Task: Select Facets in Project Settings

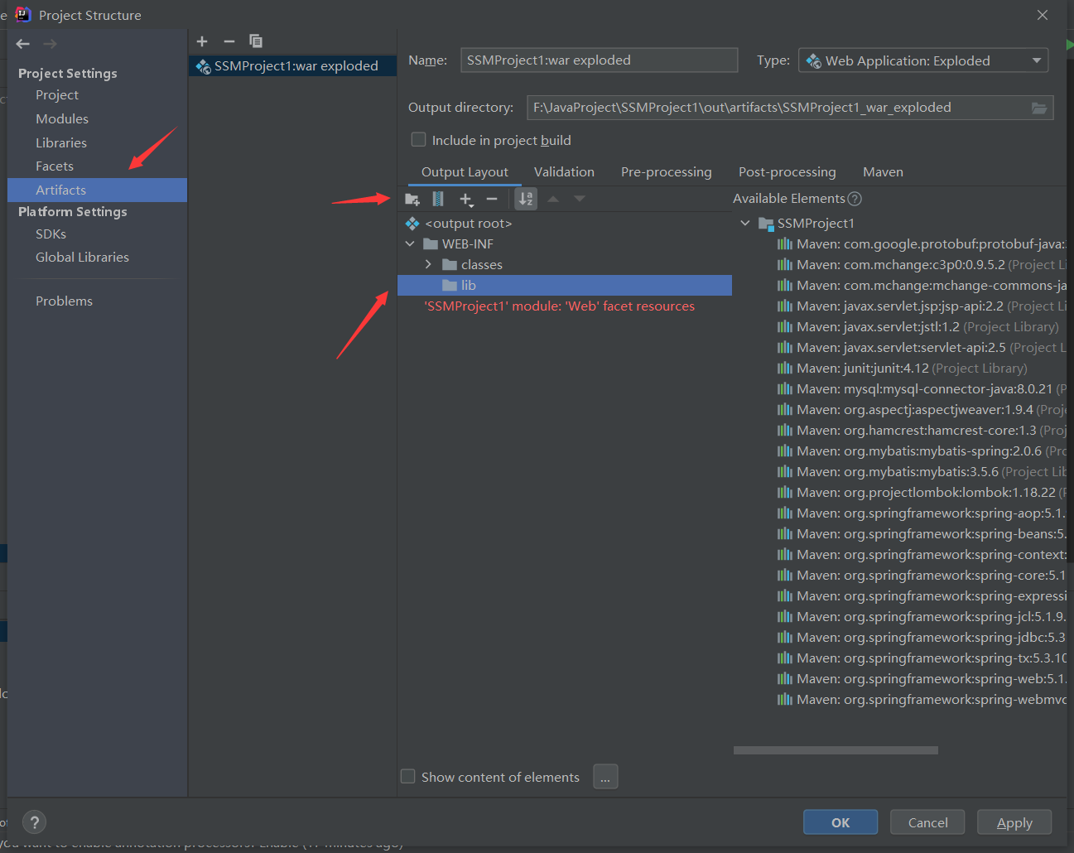Action: [x=55, y=166]
